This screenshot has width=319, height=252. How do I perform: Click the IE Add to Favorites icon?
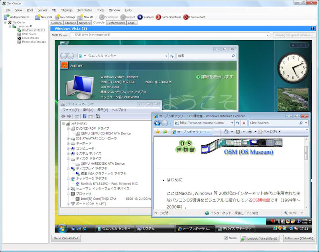[x=165, y=132]
